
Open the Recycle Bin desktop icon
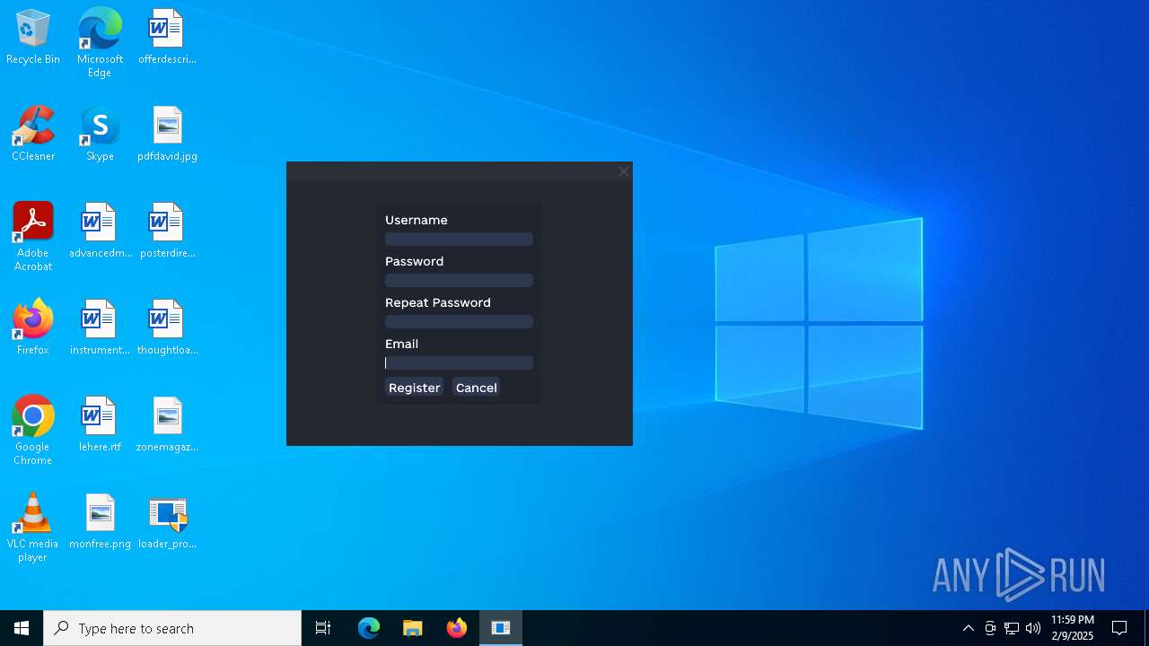33,37
